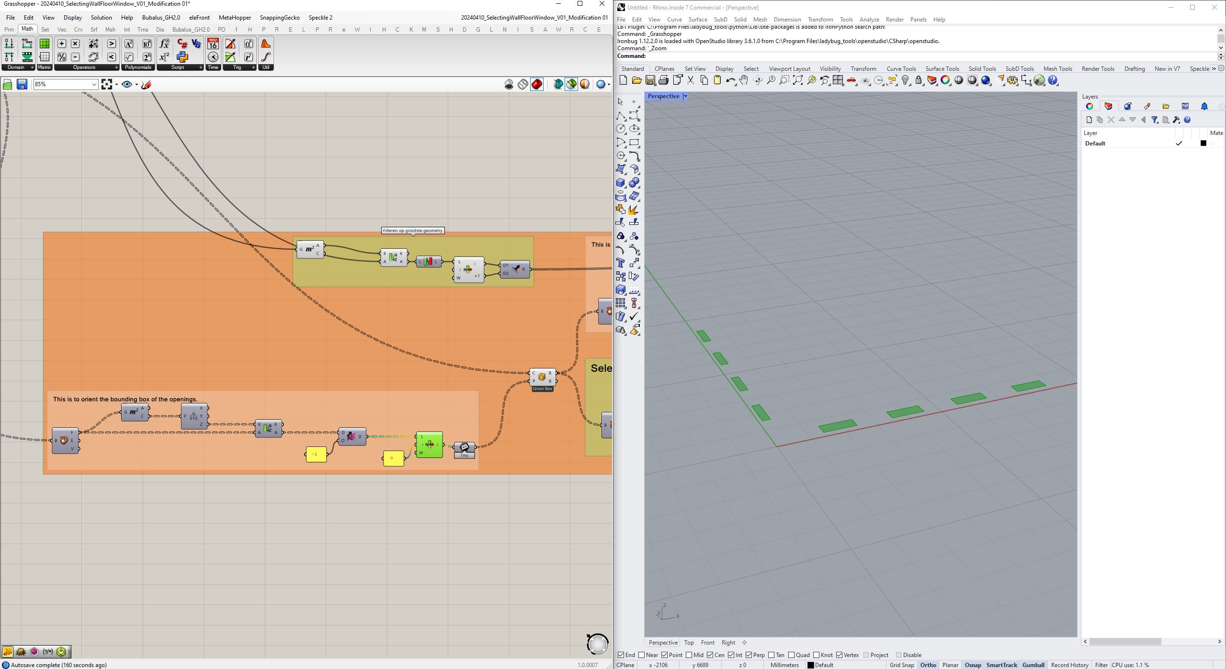The image size is (1226, 669).
Task: Open the zoom extents options dropdown arrow
Action: [116, 85]
